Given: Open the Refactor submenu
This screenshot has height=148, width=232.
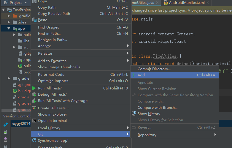Looking at the screenshot, I should coord(81,53).
